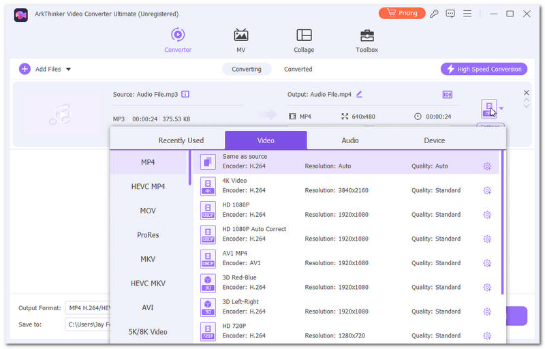Open the Output Format combo box
The width and height of the screenshot is (545, 349).
(x=88, y=308)
